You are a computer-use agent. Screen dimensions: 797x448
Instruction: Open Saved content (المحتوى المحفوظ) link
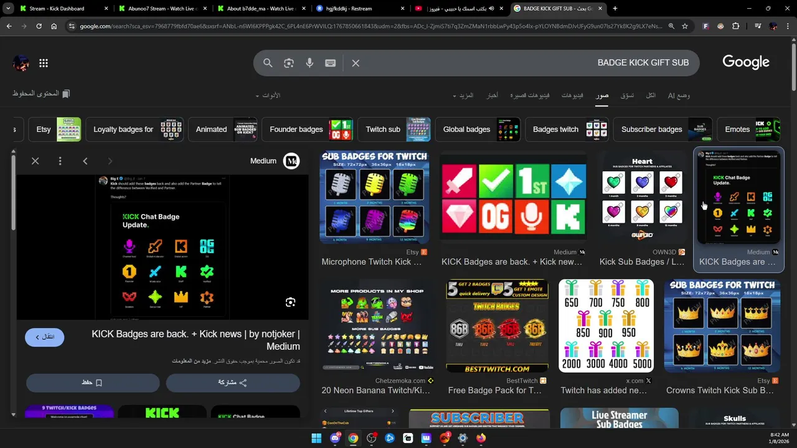point(41,93)
